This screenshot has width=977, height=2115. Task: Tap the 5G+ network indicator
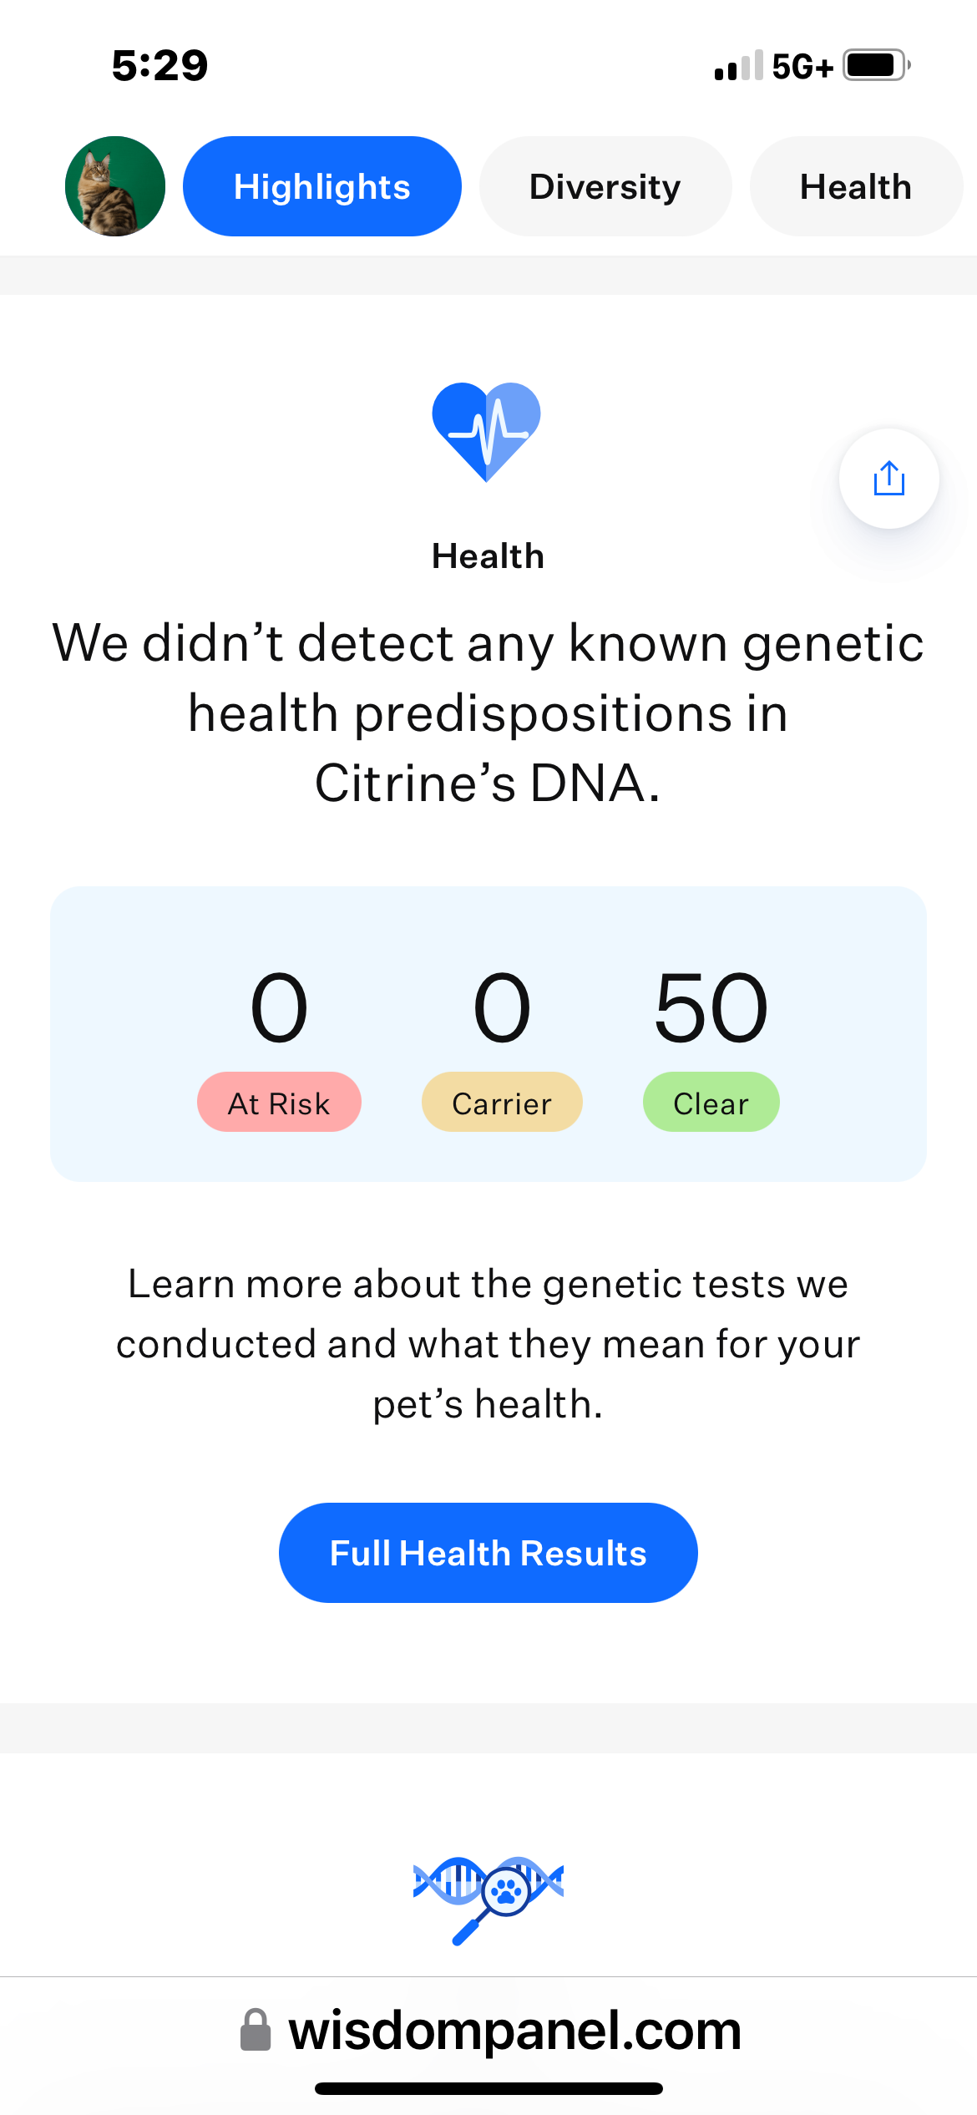[x=802, y=67]
